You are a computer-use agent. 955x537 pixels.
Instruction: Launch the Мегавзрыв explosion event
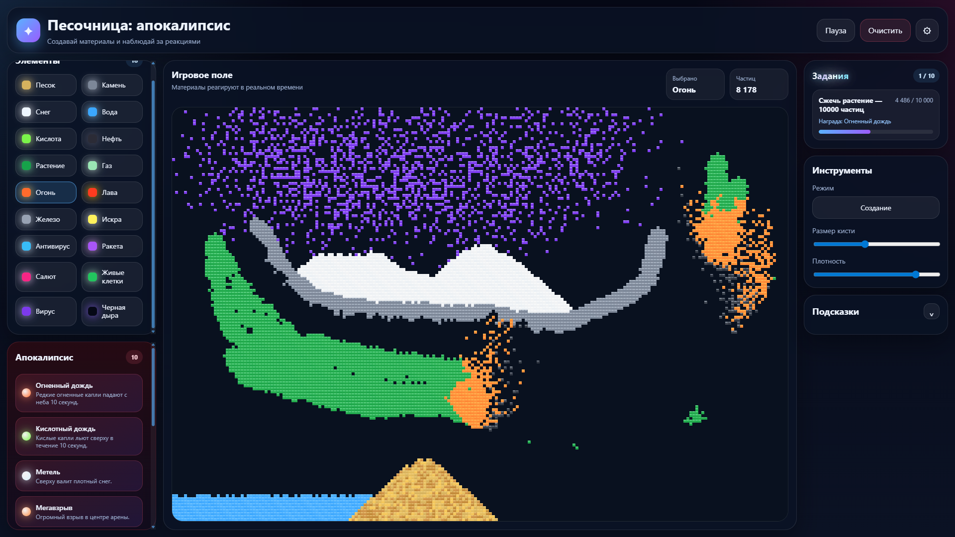pos(79,512)
